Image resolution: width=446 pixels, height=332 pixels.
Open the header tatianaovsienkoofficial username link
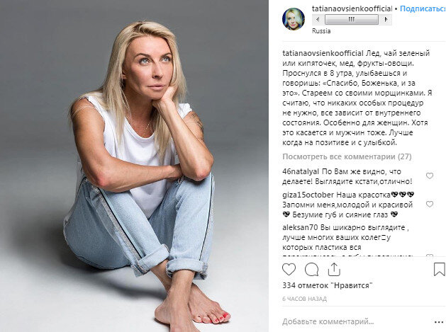point(352,8)
